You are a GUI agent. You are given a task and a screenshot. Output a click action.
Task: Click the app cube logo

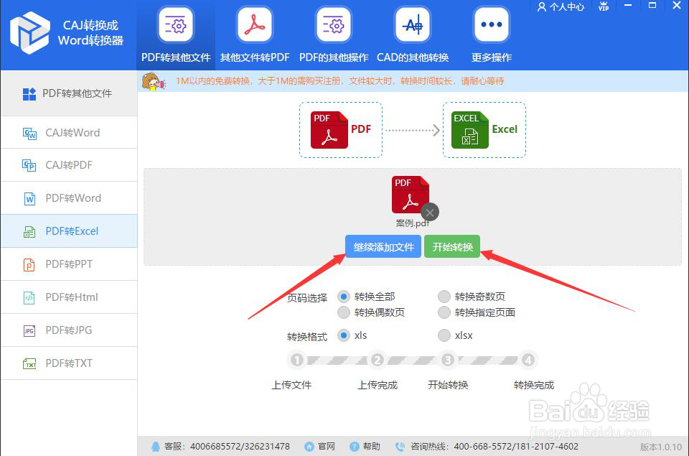30,33
